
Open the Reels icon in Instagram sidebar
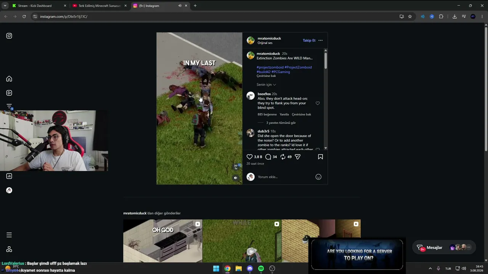pos(9,93)
